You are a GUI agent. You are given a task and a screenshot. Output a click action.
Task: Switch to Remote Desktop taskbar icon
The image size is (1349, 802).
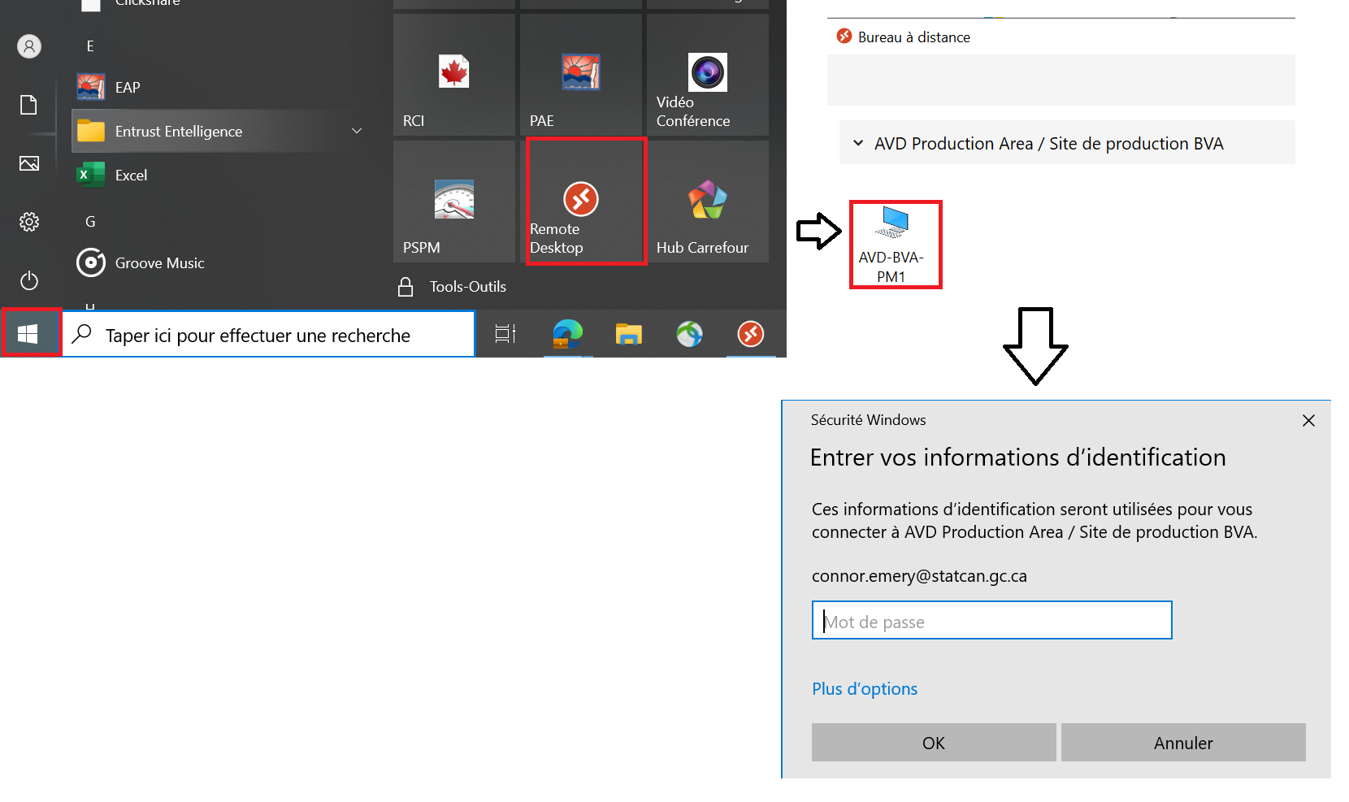point(750,334)
